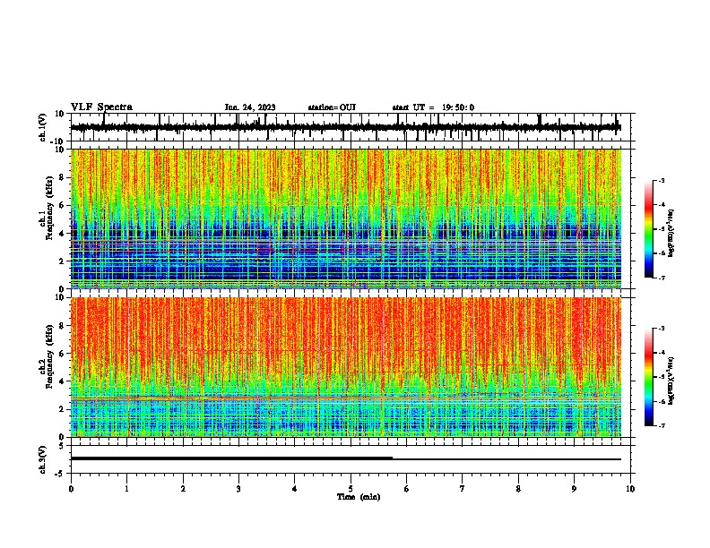This screenshot has width=710, height=548.
Task: Click time axis tick label '5'
Action: click(x=351, y=489)
